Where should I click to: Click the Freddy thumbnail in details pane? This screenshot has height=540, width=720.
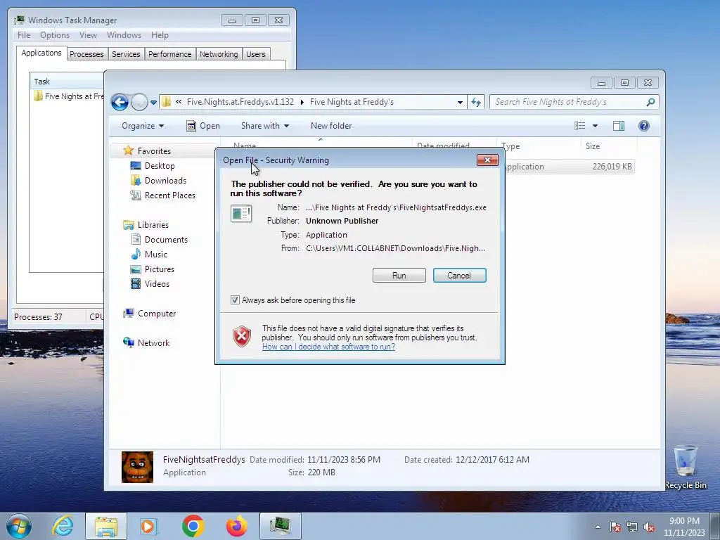137,467
